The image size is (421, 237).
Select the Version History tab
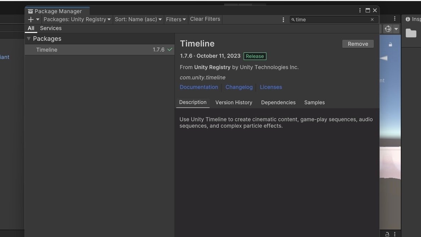pyautogui.click(x=234, y=103)
